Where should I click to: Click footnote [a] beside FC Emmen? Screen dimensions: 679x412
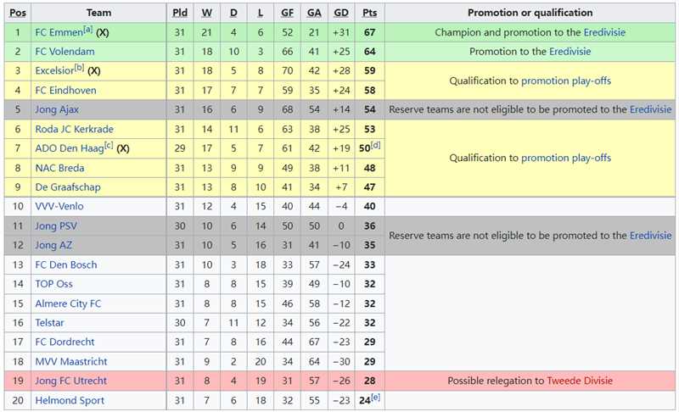pos(87,30)
